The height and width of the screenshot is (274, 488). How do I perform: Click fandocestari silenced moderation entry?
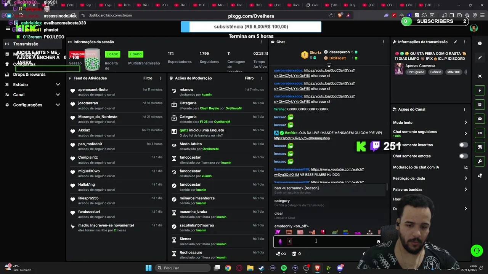tap(218, 160)
